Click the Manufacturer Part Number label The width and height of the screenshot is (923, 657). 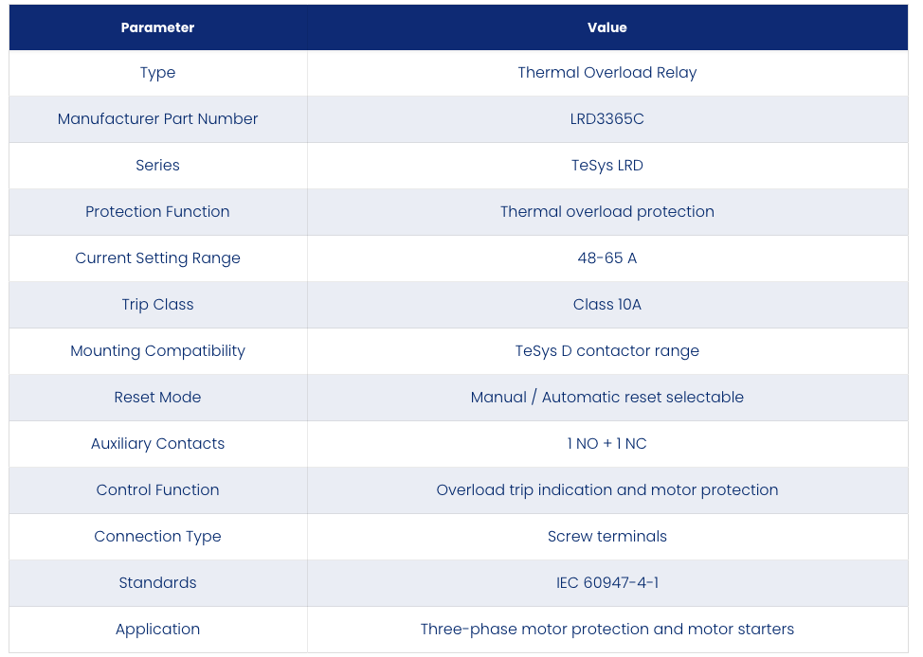click(157, 119)
